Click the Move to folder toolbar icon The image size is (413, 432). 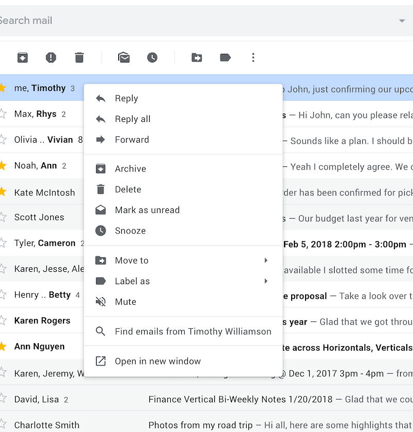[197, 58]
